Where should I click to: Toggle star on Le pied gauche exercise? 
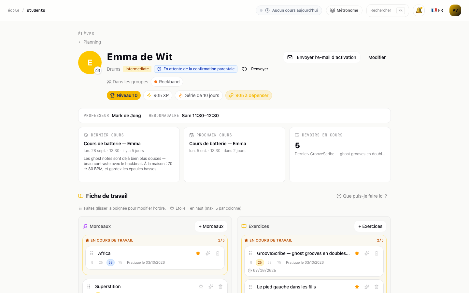coord(357,287)
